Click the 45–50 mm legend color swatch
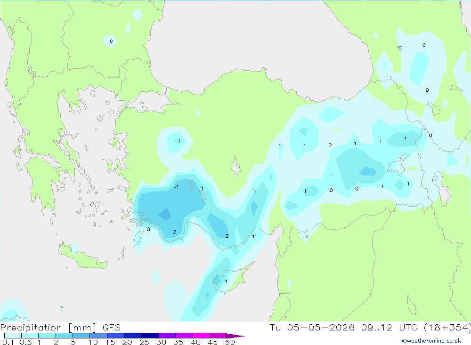The height and width of the screenshot is (345, 471). 218,336
